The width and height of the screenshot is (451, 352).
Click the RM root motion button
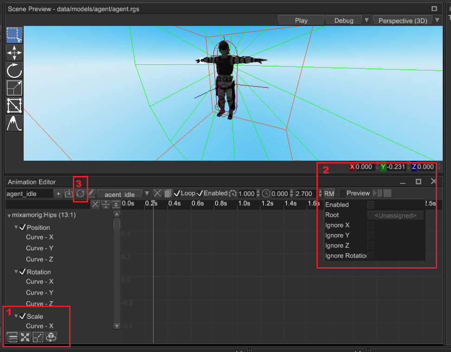tap(329, 194)
